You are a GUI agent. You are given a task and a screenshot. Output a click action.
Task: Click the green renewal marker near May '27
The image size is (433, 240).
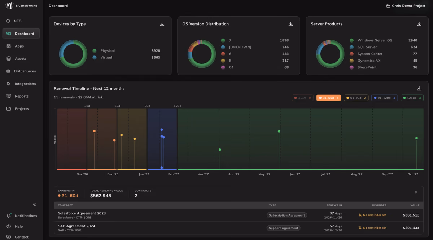(x=279, y=131)
